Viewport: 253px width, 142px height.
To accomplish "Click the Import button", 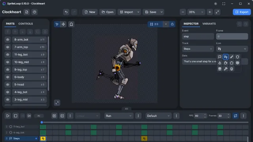I will 127,12.
